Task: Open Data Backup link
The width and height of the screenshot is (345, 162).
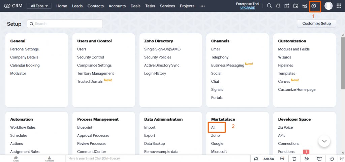Action: coord(154,144)
